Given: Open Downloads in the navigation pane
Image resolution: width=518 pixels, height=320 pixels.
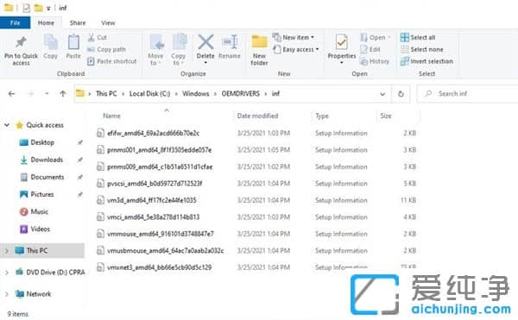Looking at the screenshot, I should (x=47, y=160).
